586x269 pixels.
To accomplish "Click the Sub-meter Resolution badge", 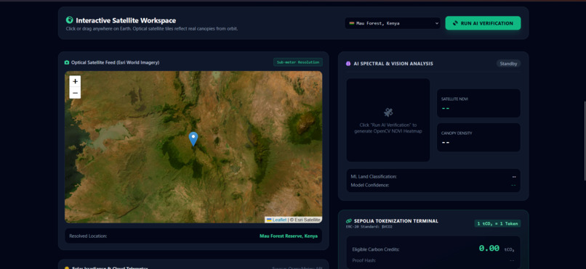I will (x=298, y=62).
